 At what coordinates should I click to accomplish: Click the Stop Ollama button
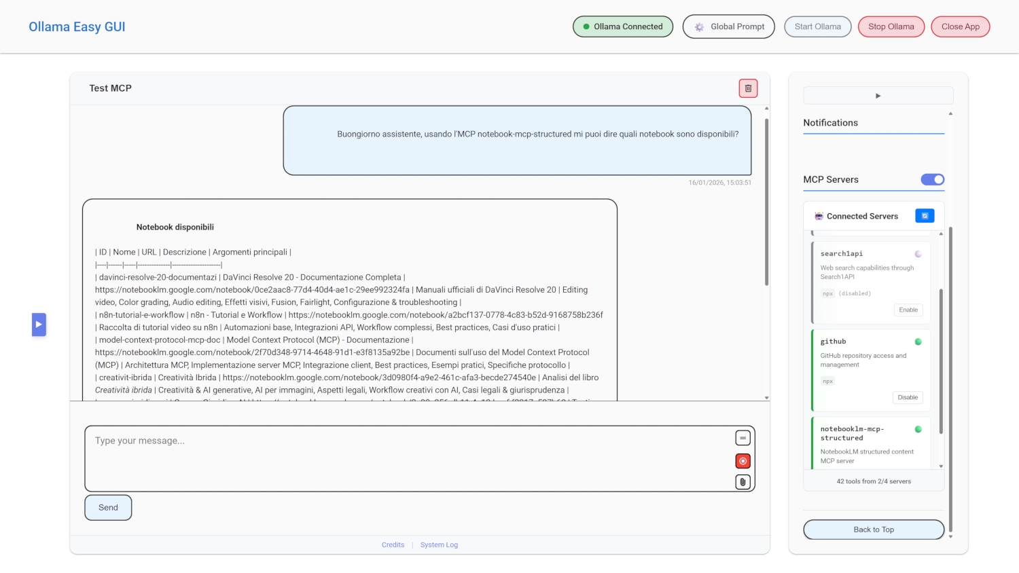(891, 26)
